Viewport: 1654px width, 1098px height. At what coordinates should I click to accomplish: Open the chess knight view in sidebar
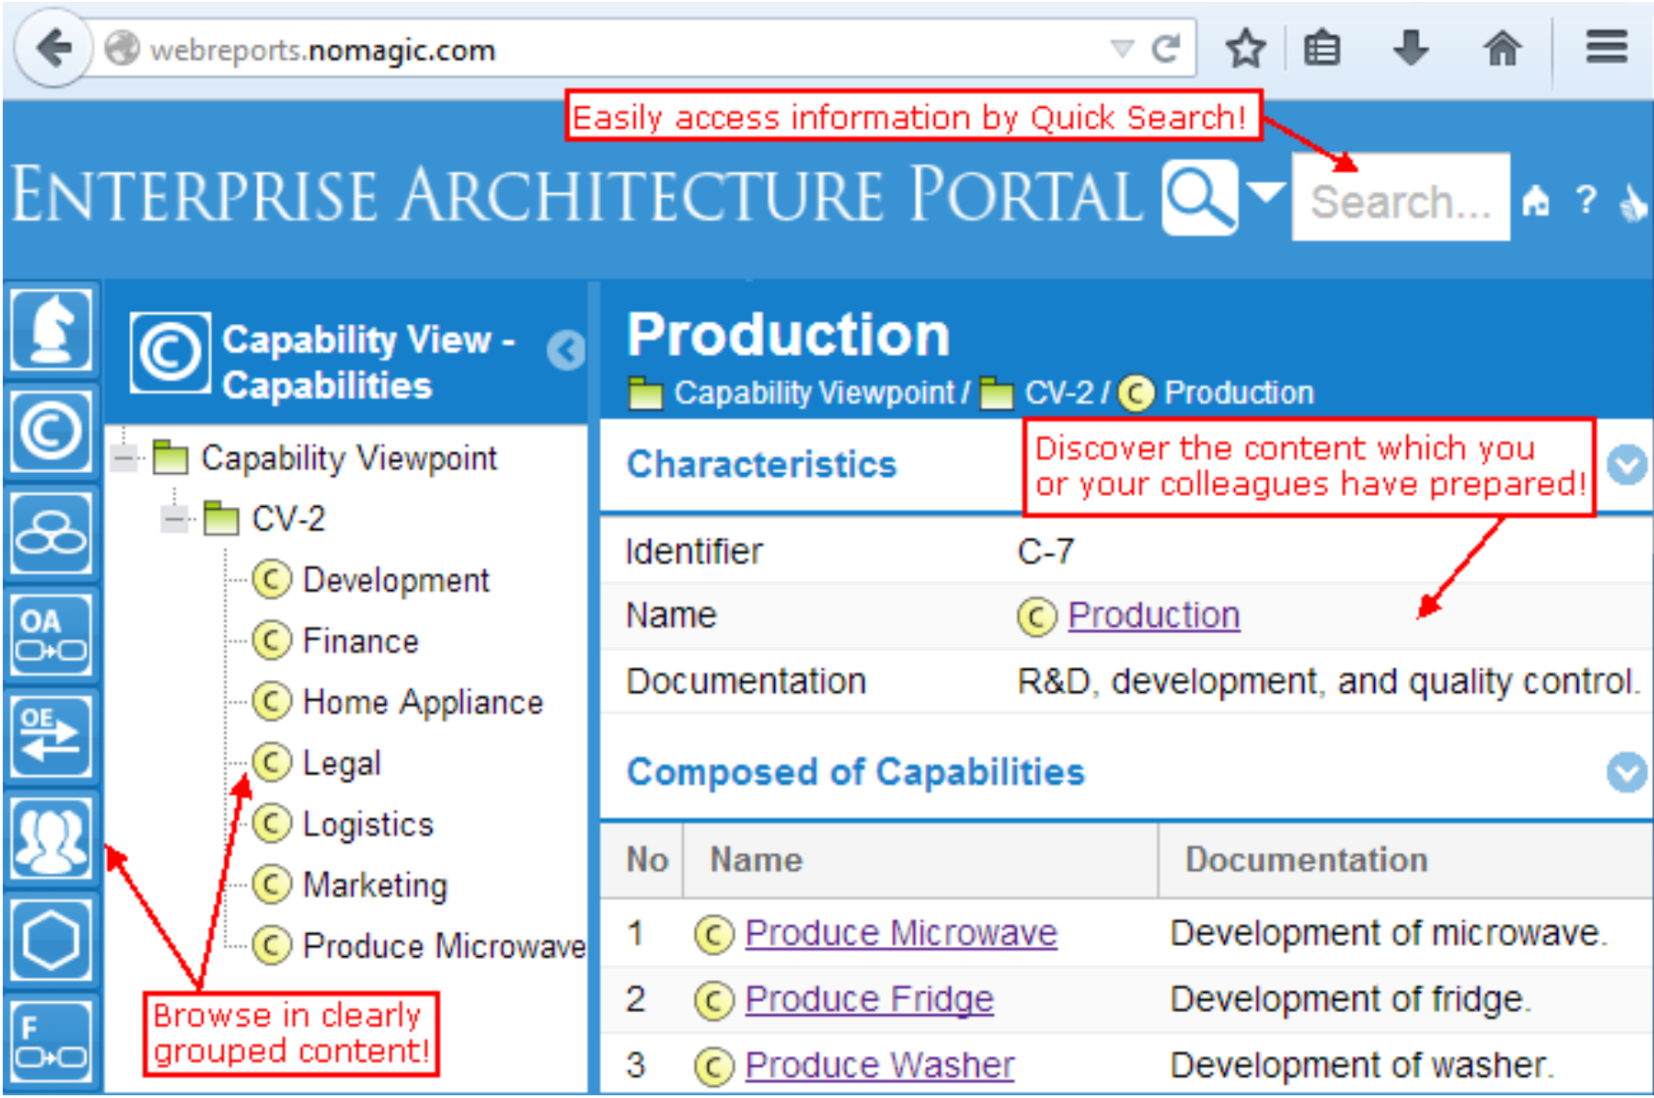(52, 329)
